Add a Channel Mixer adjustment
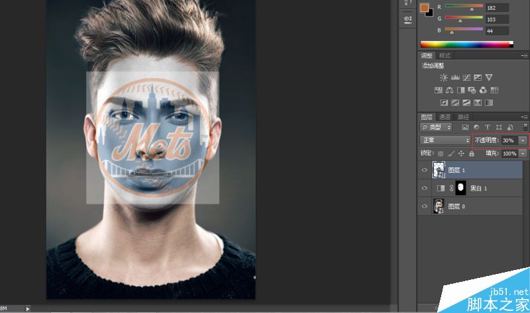The image size is (530, 313). (483, 90)
